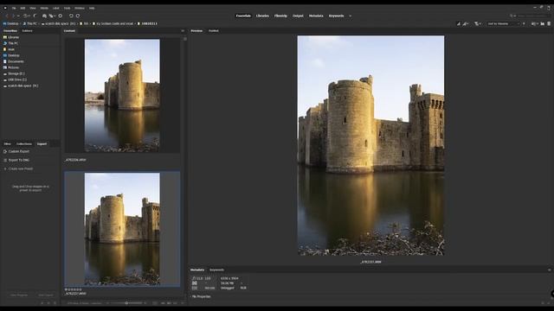The width and height of the screenshot is (554, 311).
Task: Click This PC in the path bar
Action: [x=30, y=23]
